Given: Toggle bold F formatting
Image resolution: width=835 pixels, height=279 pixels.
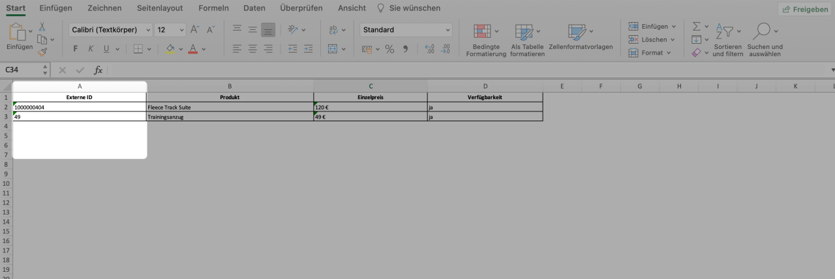Looking at the screenshot, I should [x=76, y=49].
